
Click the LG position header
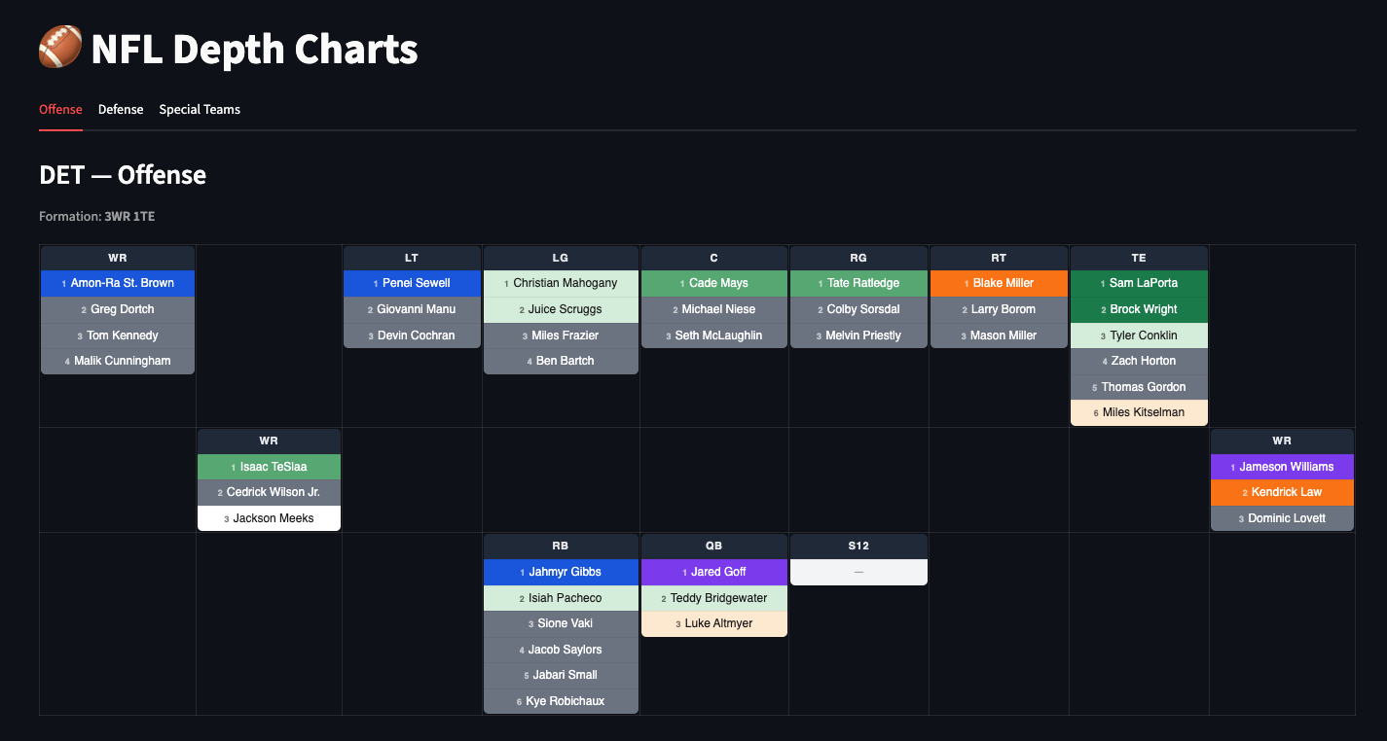pos(561,258)
